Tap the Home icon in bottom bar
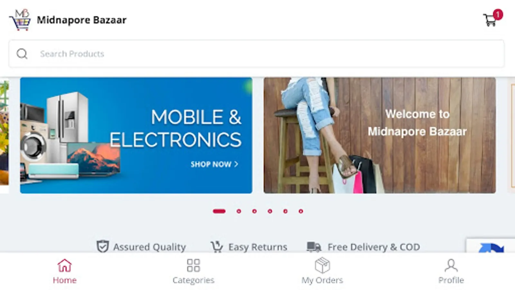Viewport: 515px width, 290px height. (x=64, y=266)
